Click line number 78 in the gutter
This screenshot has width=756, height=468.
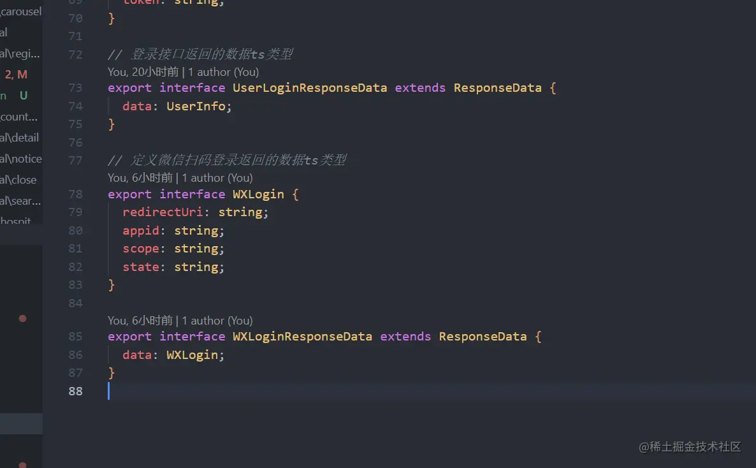point(75,194)
